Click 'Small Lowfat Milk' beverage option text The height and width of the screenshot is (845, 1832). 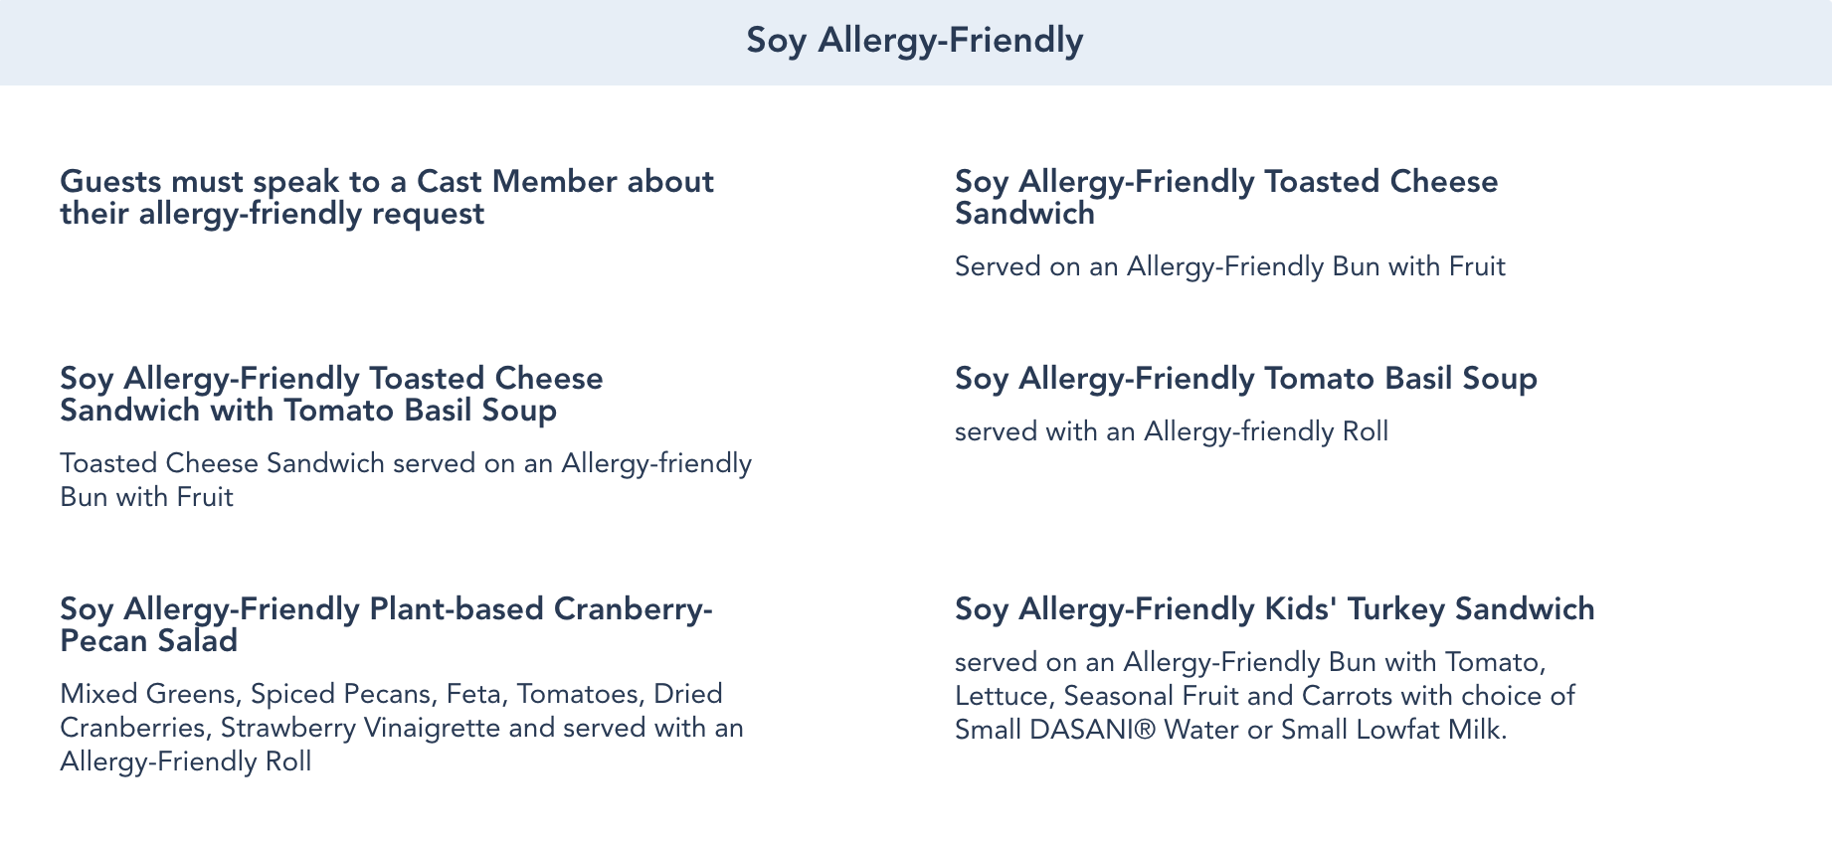tap(1392, 730)
